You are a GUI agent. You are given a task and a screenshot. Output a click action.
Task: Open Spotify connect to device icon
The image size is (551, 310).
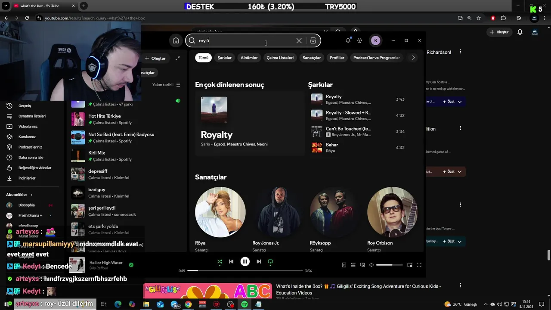362,265
